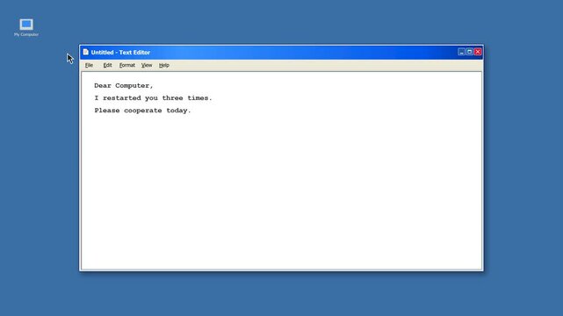Open the Format menu
Viewport: 563px width, 316px height.
(x=127, y=65)
